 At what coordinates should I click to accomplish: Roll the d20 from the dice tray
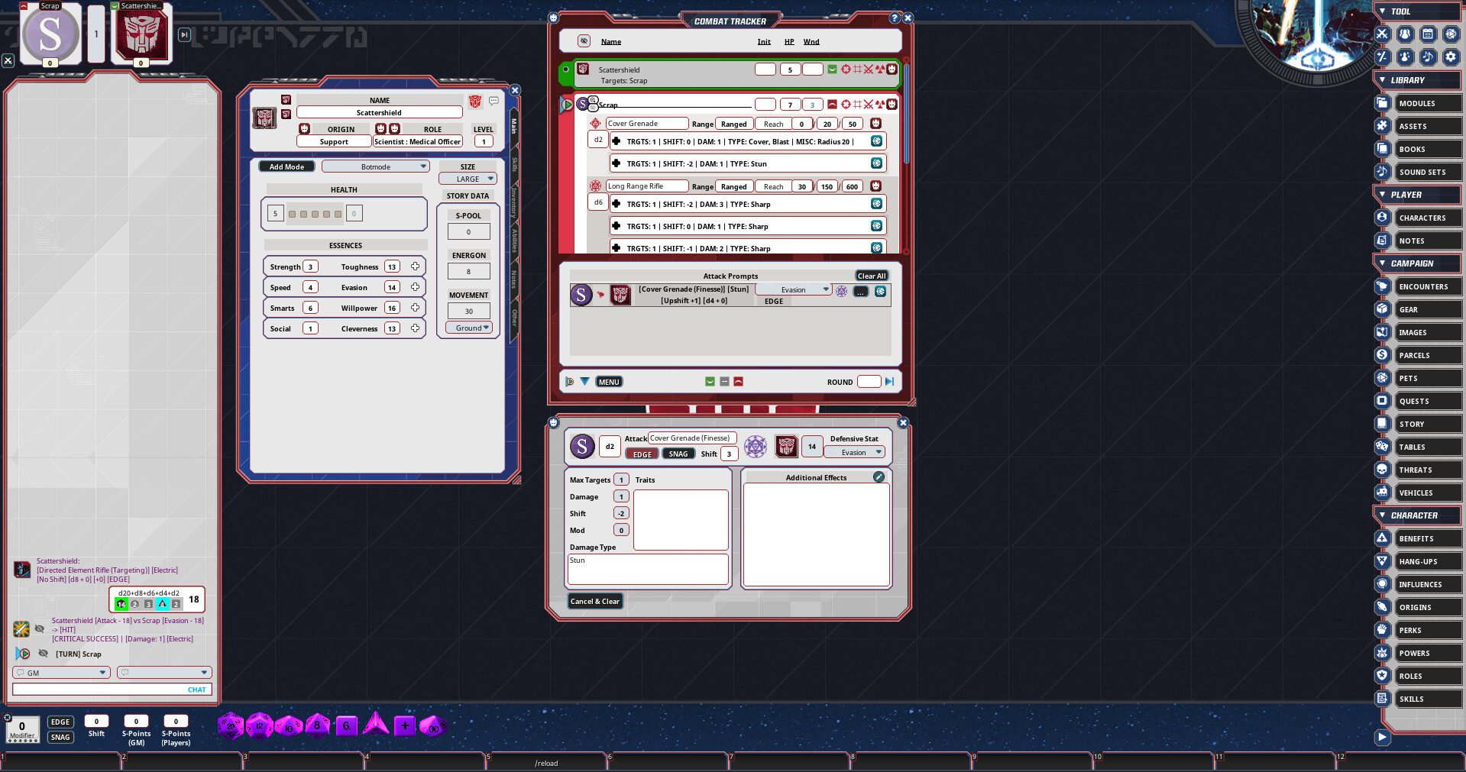coord(231,725)
